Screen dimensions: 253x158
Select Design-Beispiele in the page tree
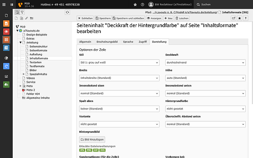(x=37, y=35)
